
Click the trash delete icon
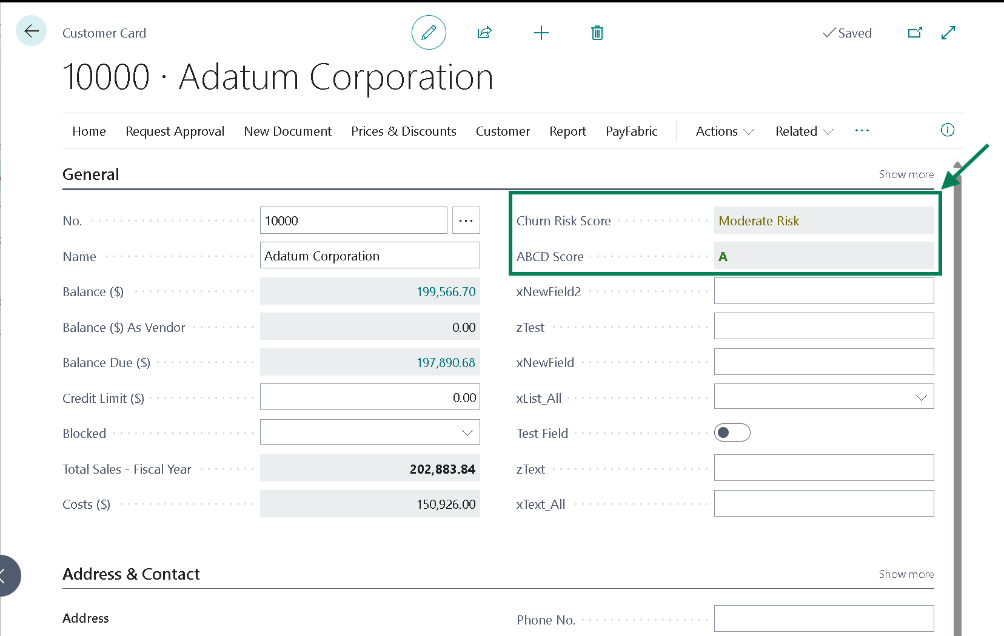[x=597, y=33]
